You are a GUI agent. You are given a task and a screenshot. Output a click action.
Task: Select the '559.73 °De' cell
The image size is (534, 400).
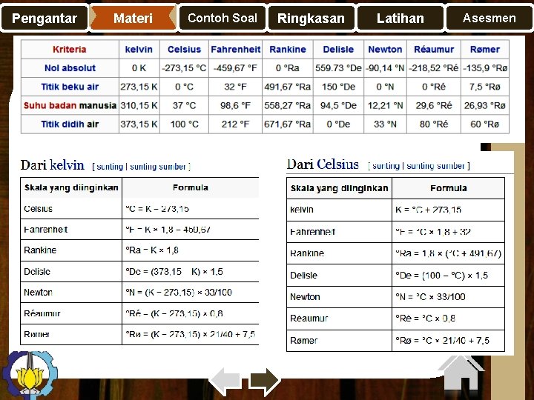(338, 68)
